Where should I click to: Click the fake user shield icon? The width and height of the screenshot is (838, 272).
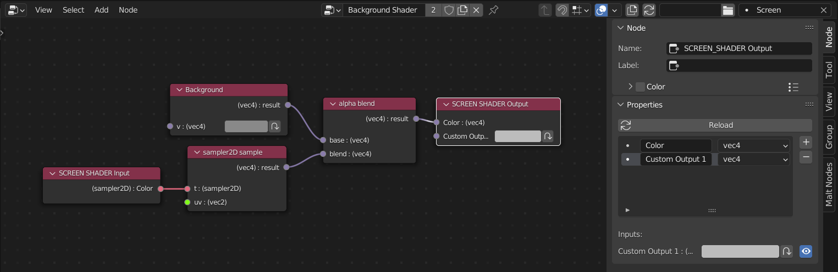click(449, 10)
